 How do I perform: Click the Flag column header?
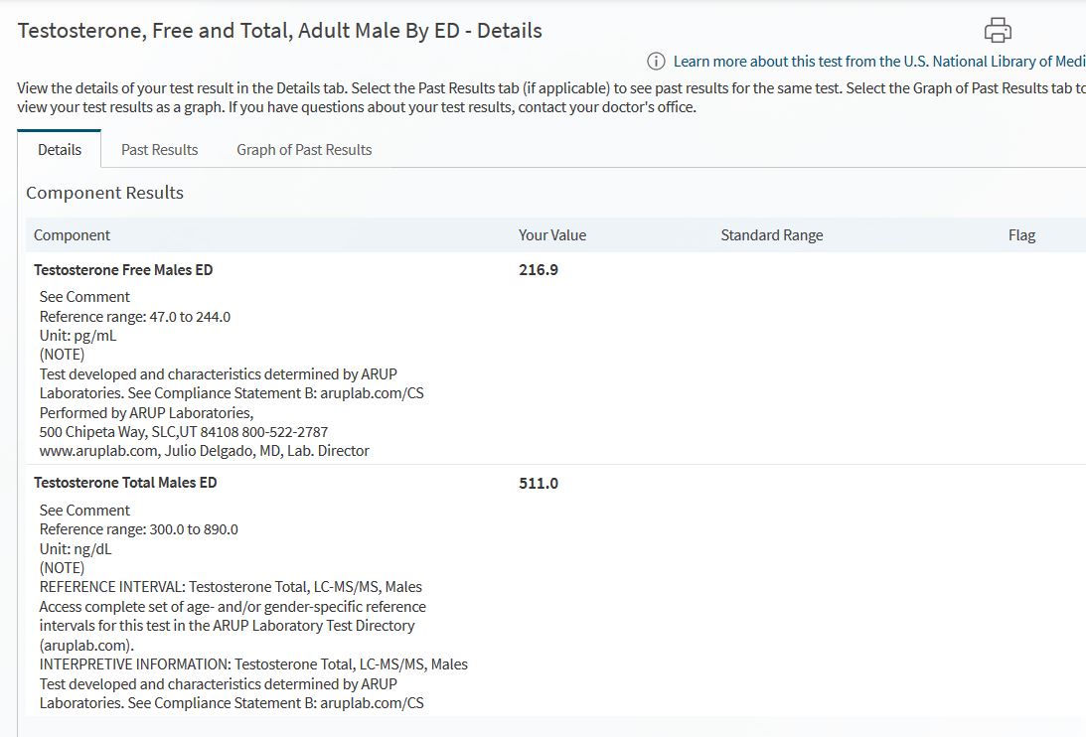1020,235
